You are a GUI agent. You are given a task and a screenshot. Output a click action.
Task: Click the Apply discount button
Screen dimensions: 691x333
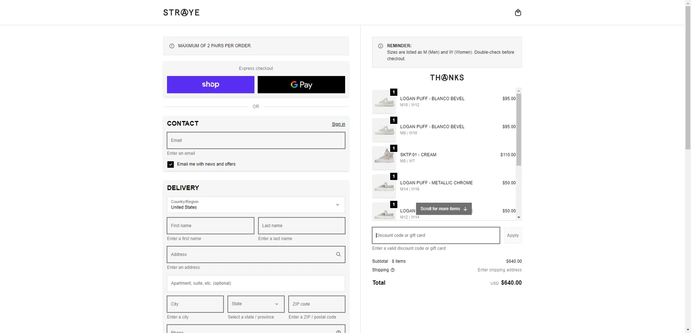pyautogui.click(x=513, y=235)
